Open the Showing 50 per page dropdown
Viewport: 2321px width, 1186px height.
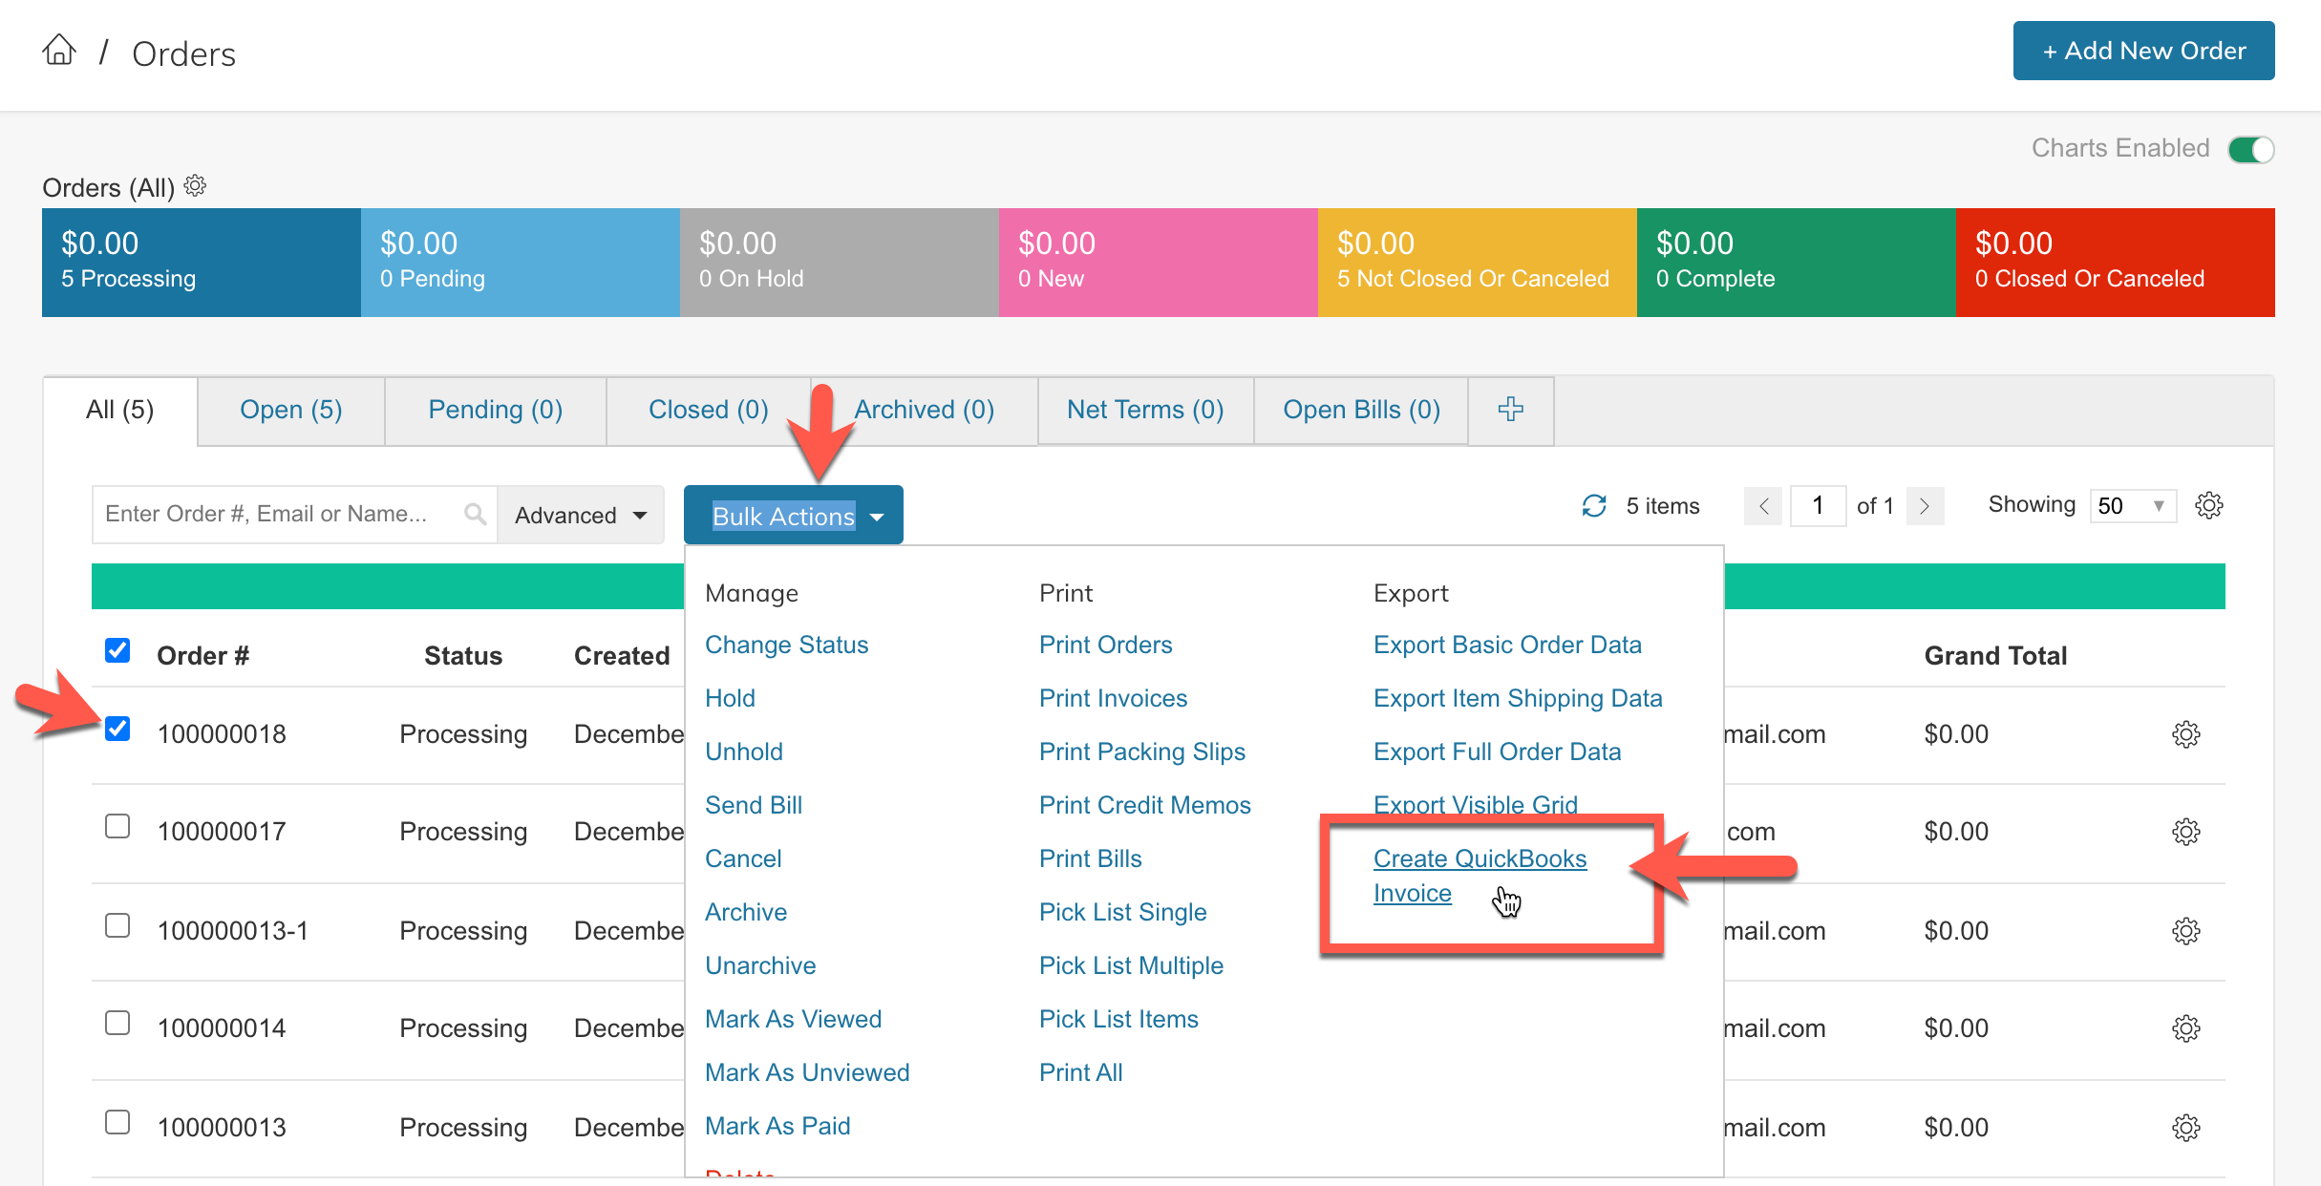[x=2132, y=506]
